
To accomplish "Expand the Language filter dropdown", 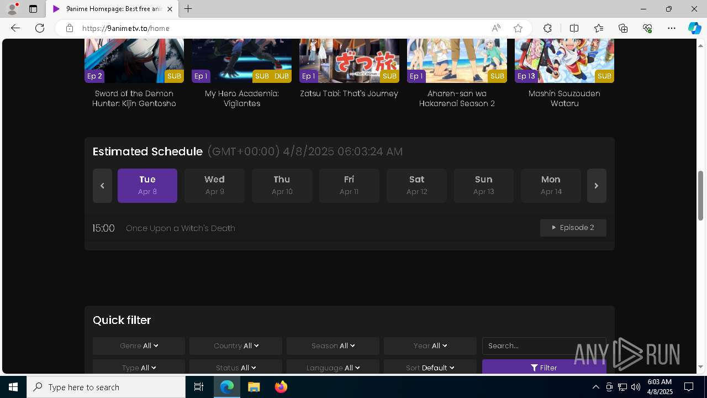I will click(333, 367).
